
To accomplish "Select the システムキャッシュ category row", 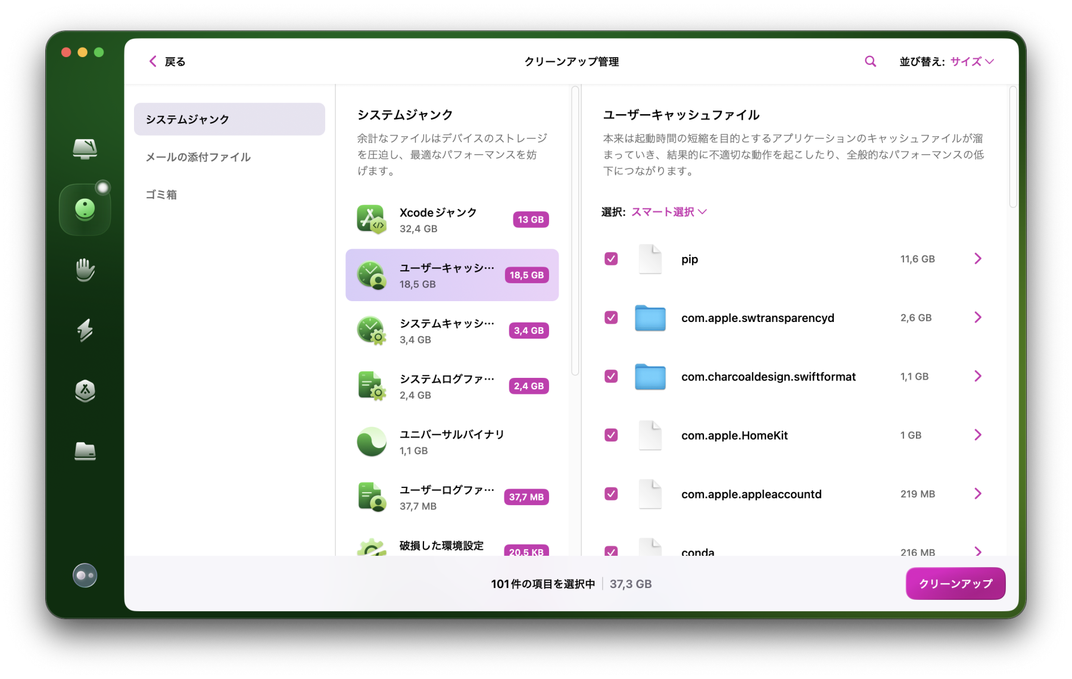I will (452, 331).
